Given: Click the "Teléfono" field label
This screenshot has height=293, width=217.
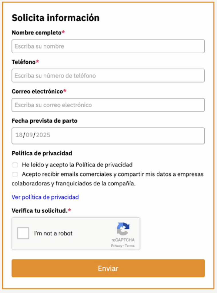Looking at the screenshot, I should [23, 62].
